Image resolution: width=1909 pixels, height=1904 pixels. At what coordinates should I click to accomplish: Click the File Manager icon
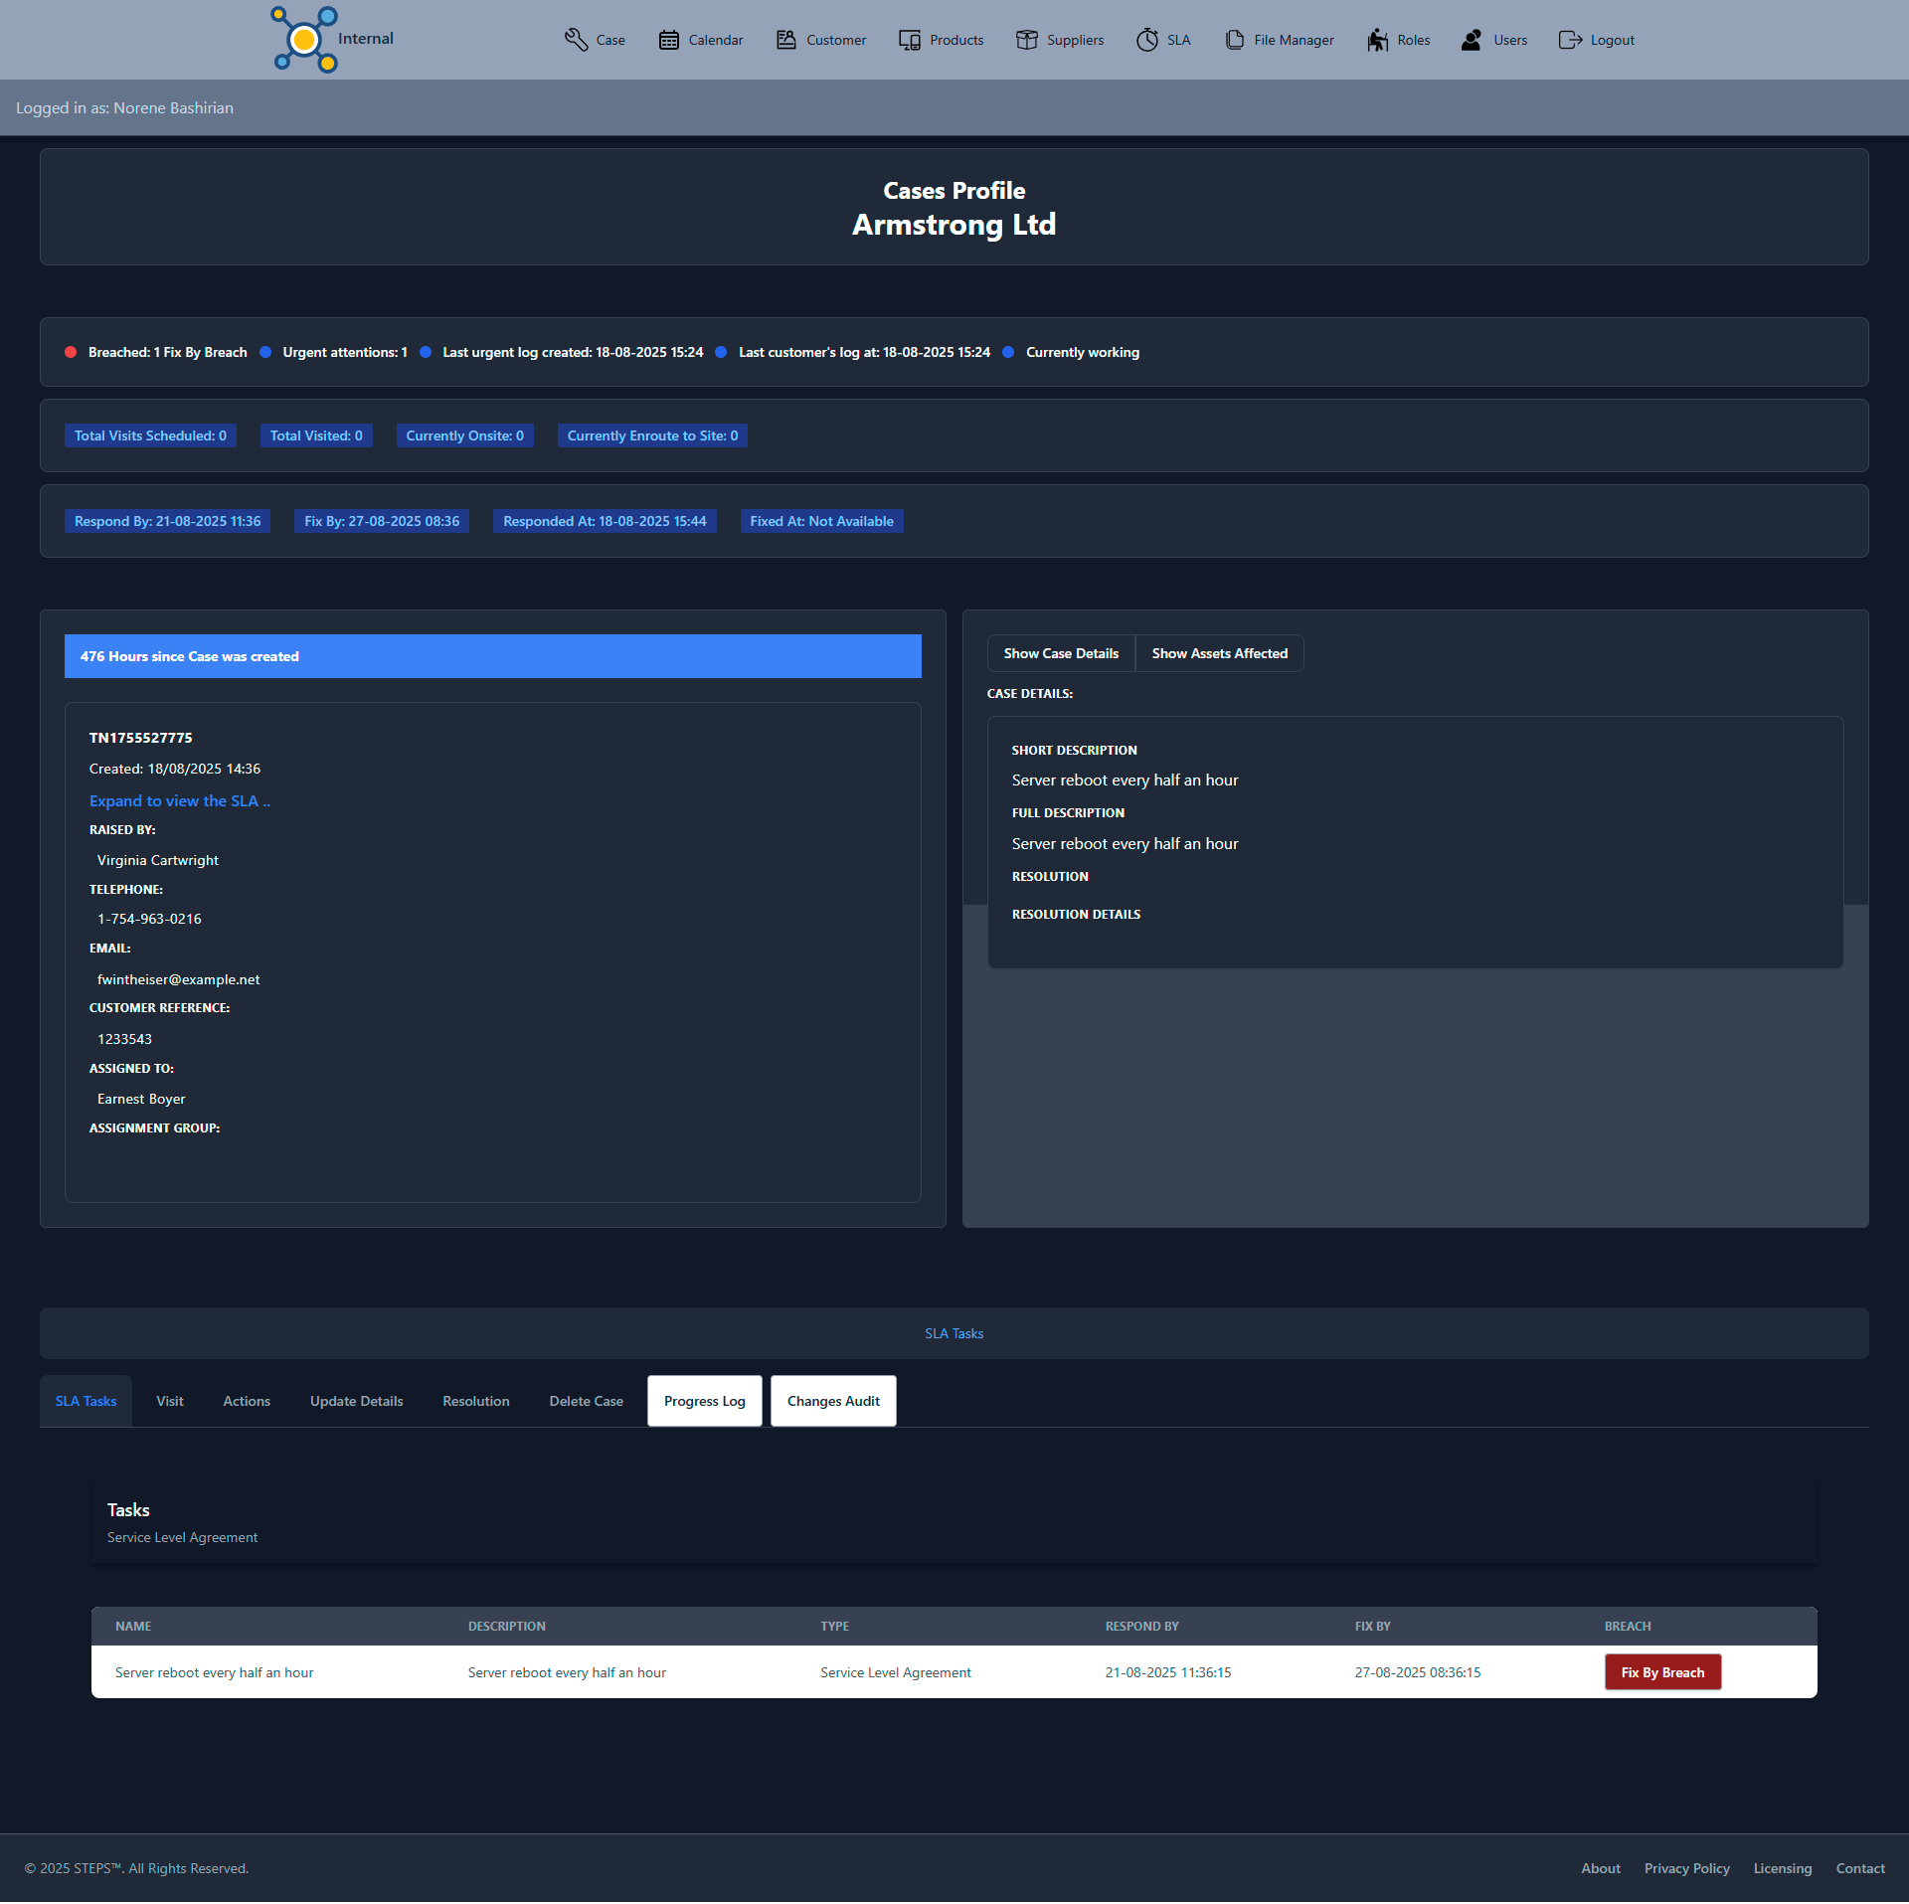1235,40
